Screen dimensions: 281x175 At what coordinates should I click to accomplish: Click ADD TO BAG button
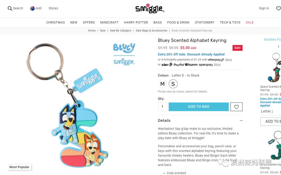[x=199, y=107]
